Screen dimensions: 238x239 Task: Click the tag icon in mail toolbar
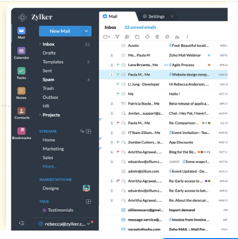(x=147, y=37)
